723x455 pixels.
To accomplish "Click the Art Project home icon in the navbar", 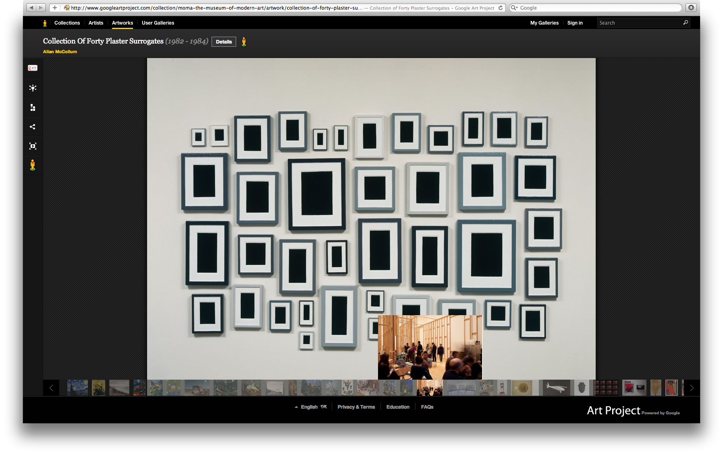I will coord(45,23).
